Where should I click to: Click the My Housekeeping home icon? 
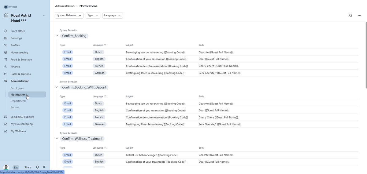[6, 124]
